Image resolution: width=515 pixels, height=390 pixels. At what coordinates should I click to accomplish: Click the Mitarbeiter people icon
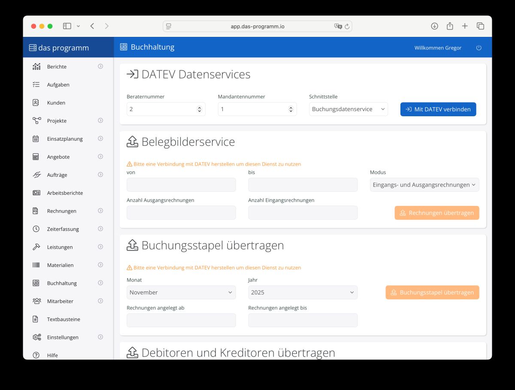pos(36,301)
